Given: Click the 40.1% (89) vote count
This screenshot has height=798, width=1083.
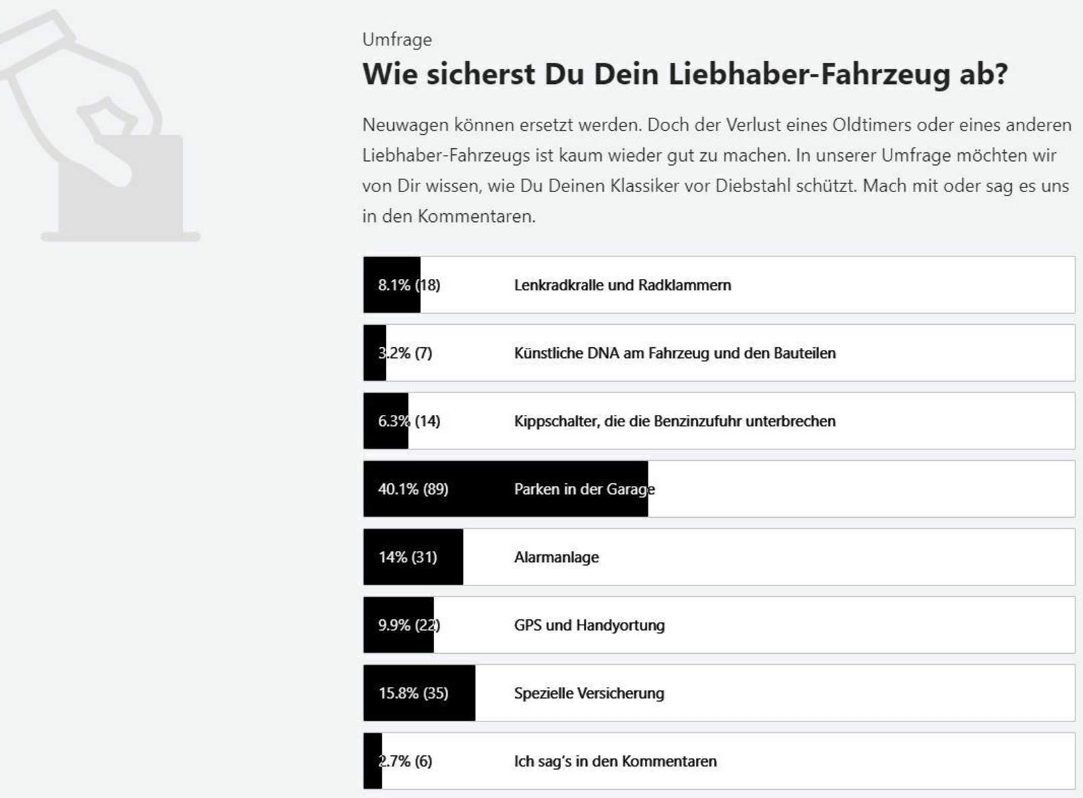Looking at the screenshot, I should point(413,489).
